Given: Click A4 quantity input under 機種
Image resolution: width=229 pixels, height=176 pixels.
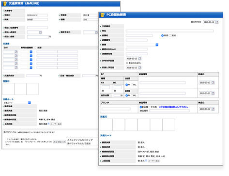Looking at the screenshot, I should click(106, 87).
